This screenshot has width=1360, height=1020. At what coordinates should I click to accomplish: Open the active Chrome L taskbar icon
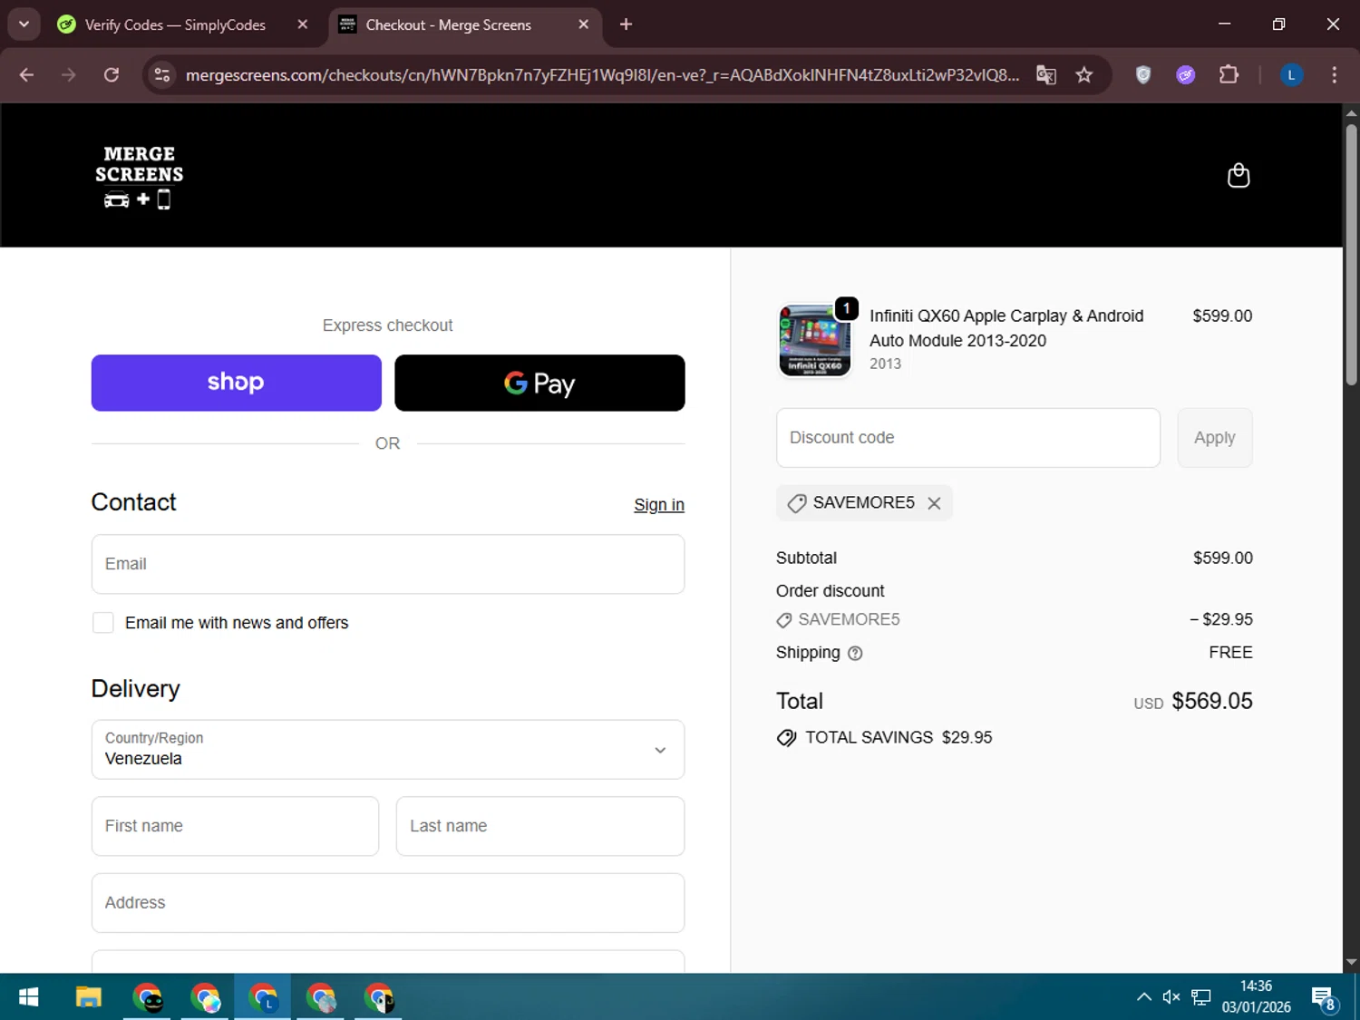pos(263,997)
